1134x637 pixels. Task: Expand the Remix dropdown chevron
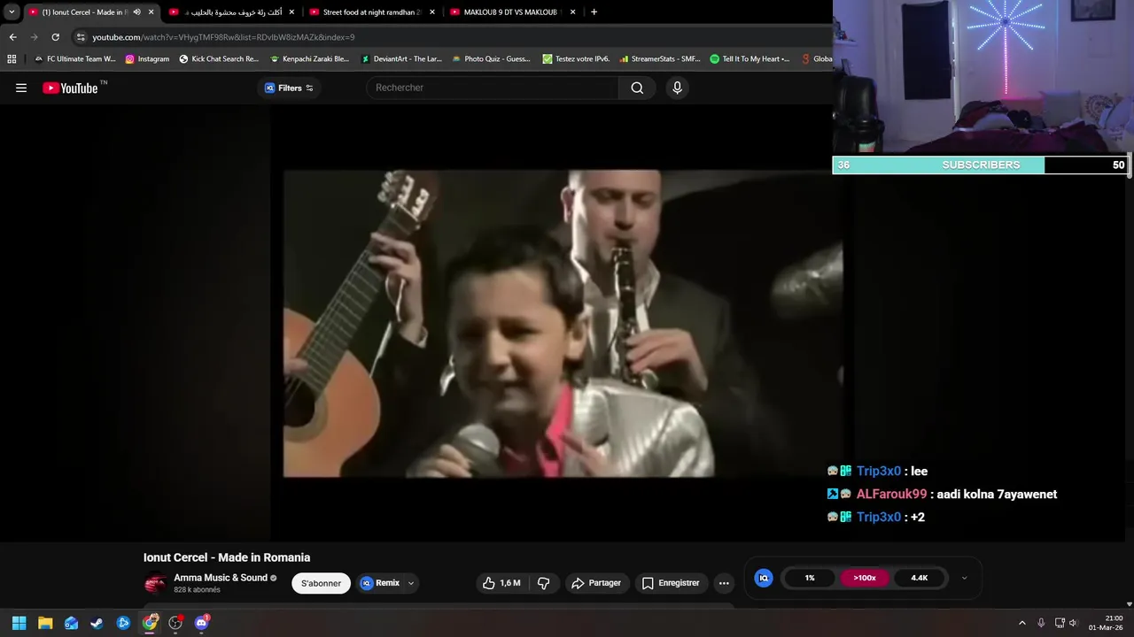tap(411, 583)
